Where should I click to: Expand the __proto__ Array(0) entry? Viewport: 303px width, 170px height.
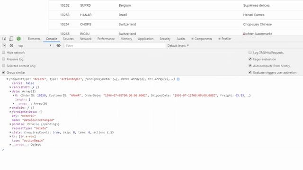[14, 103]
